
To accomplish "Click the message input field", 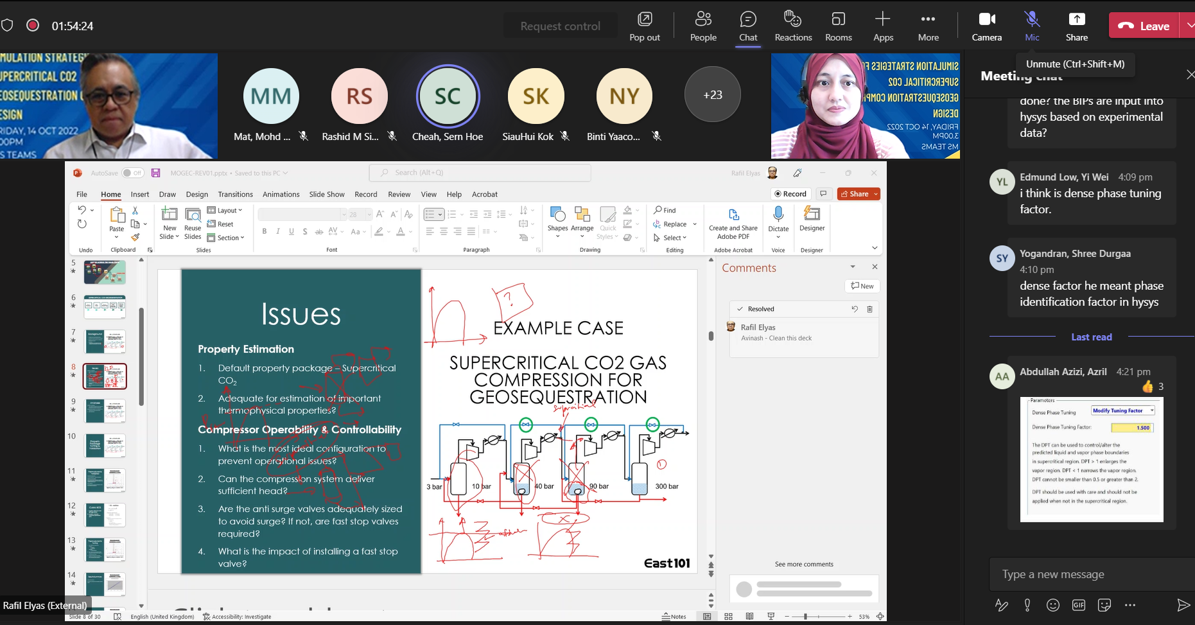I will coord(1092,574).
